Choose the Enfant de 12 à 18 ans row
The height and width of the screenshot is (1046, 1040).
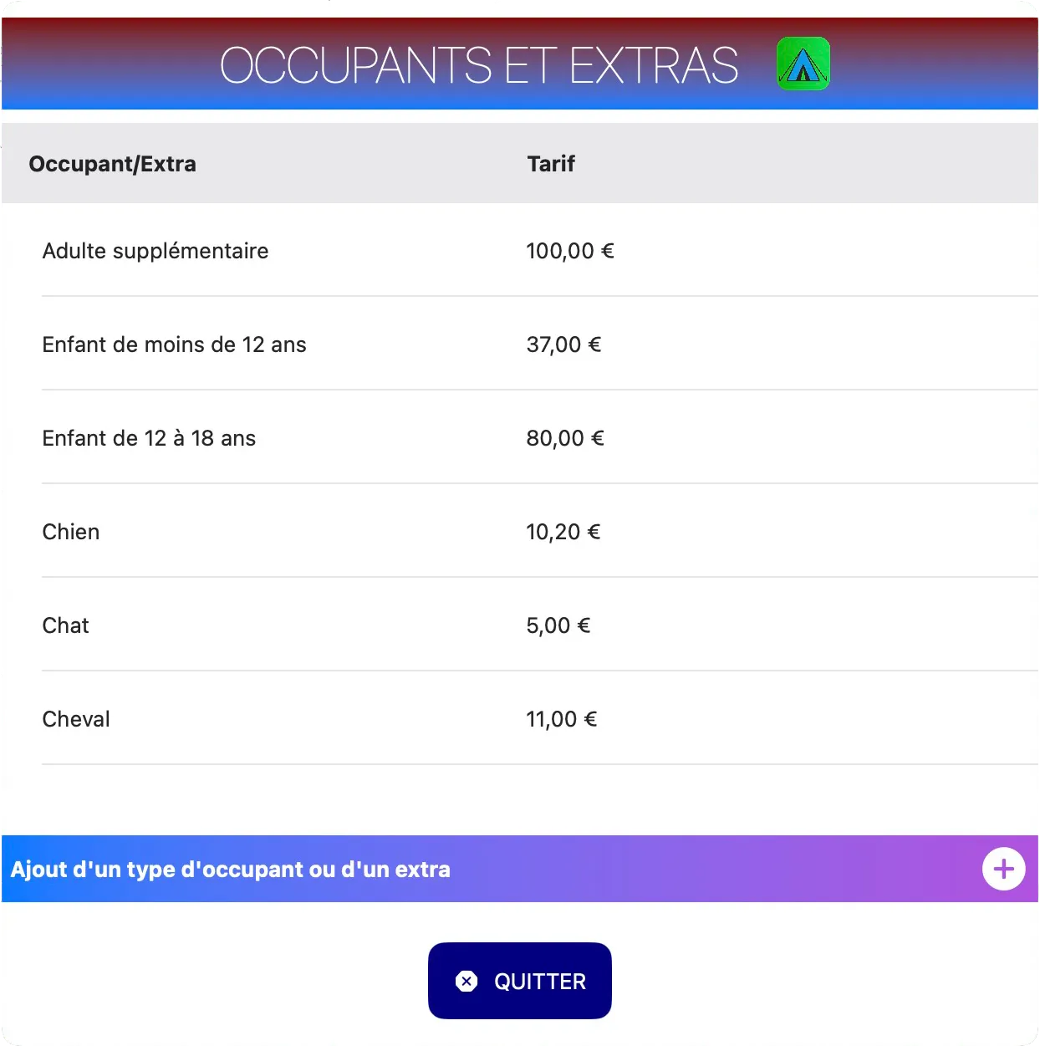(149, 438)
